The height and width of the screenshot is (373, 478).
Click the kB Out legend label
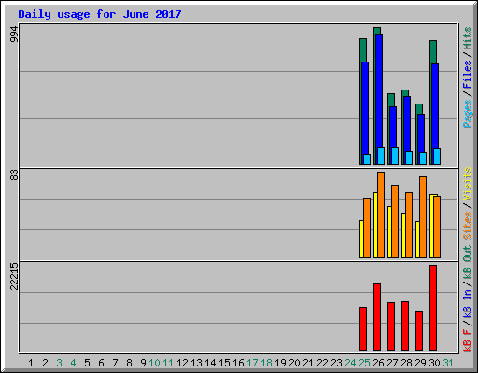tap(468, 262)
